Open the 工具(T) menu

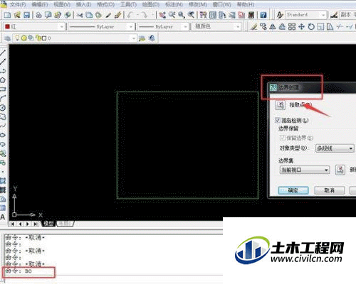128,4
